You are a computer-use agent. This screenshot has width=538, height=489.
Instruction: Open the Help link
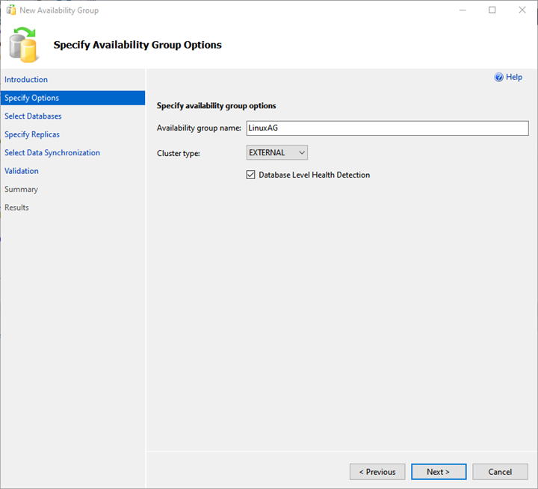tap(514, 77)
